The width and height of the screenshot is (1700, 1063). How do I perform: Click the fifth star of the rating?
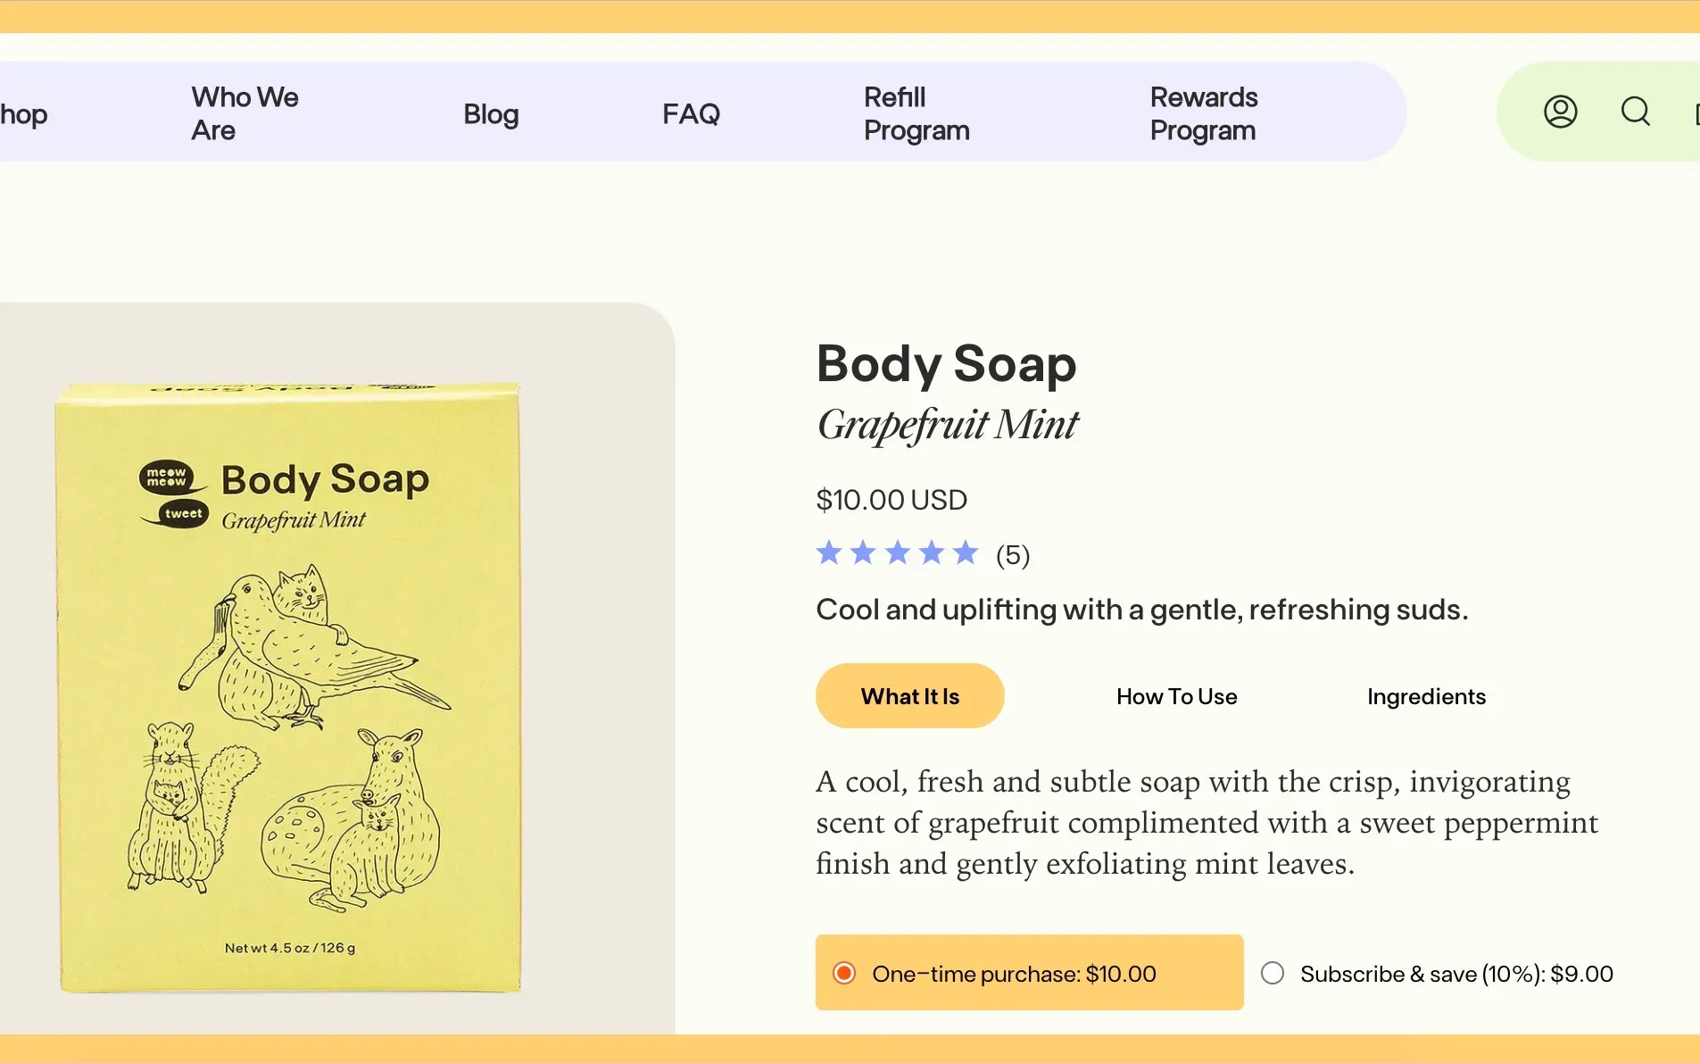966,553
